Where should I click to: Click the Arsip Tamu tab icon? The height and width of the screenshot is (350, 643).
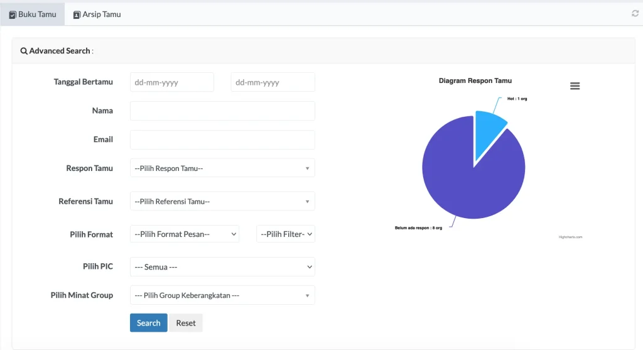click(77, 14)
